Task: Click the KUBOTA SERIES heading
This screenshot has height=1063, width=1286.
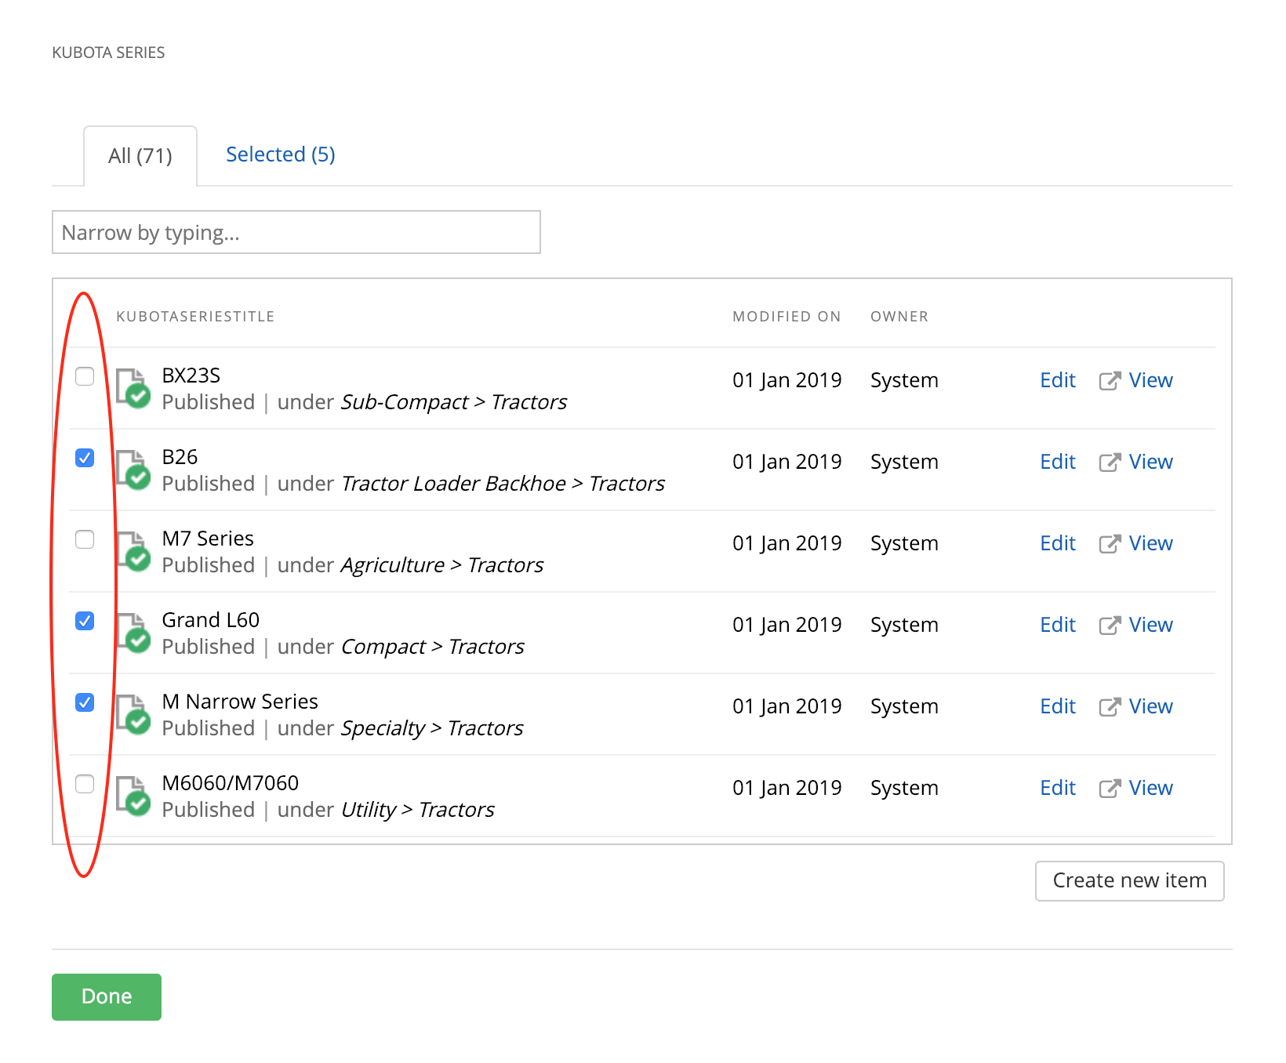Action: (x=108, y=53)
